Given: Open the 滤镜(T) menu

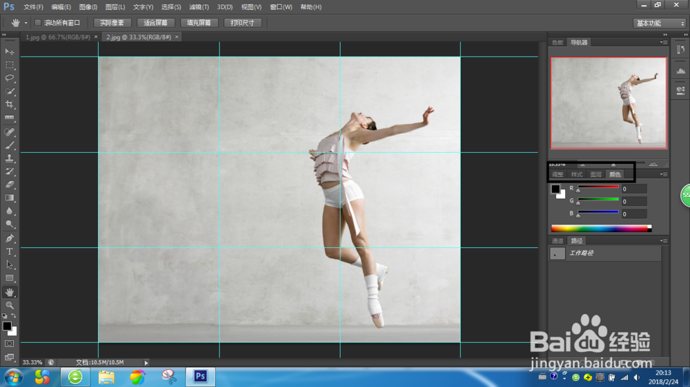Looking at the screenshot, I should point(199,7).
